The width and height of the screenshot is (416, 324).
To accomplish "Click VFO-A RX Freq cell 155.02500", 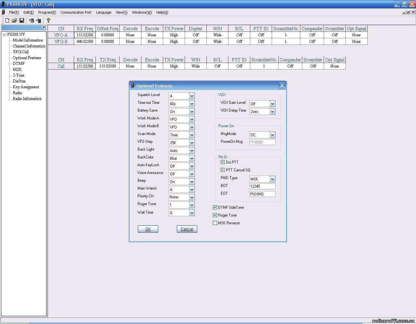I will tap(85, 35).
